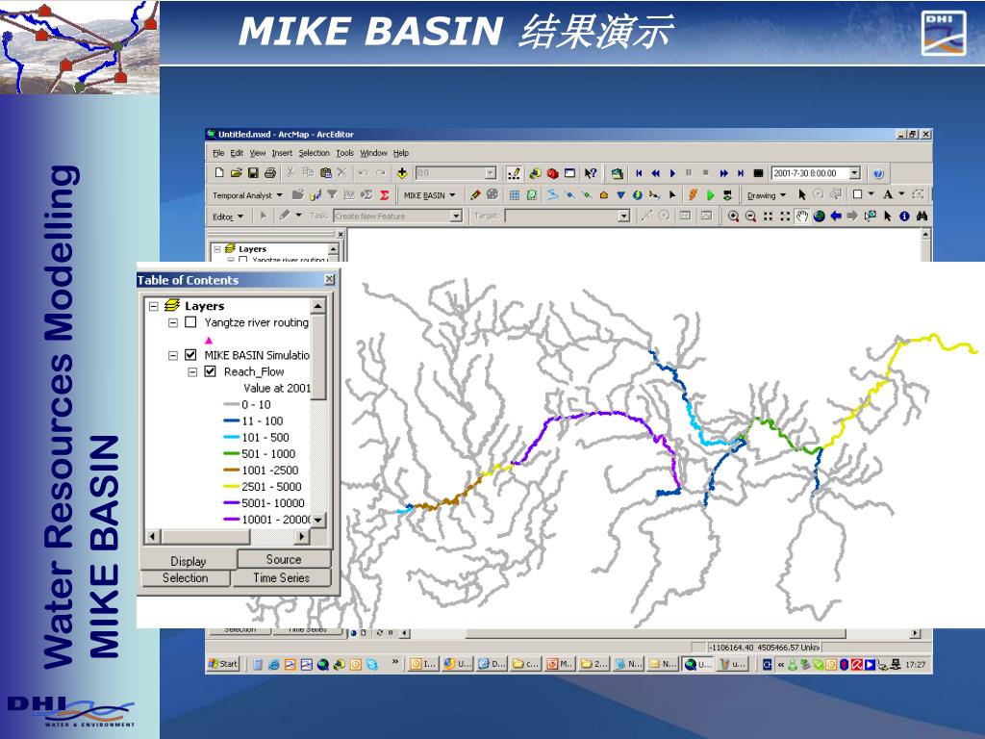Open a map file
This screenshot has height=739, width=985.
(x=236, y=173)
